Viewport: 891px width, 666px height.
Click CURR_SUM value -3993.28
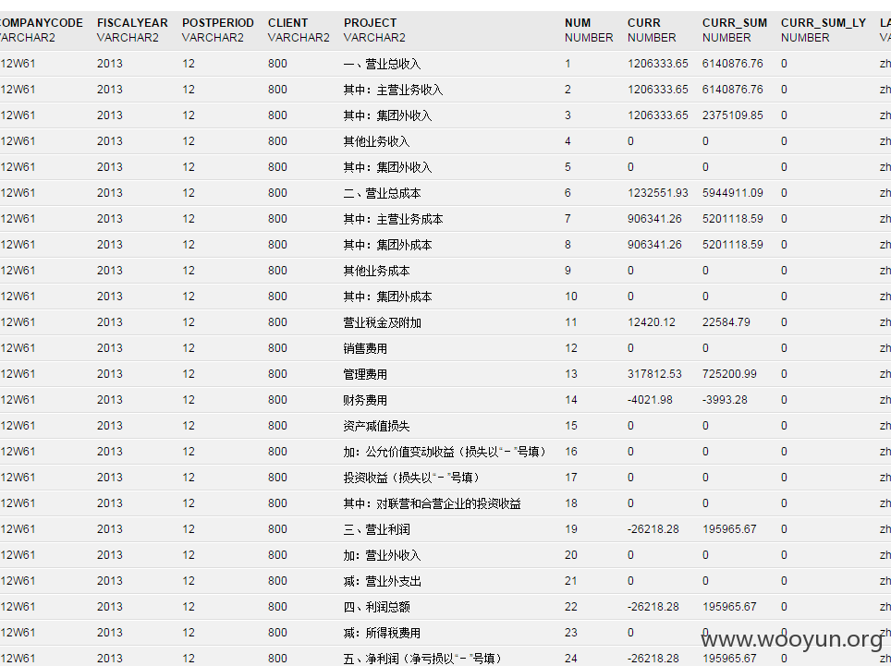725,400
